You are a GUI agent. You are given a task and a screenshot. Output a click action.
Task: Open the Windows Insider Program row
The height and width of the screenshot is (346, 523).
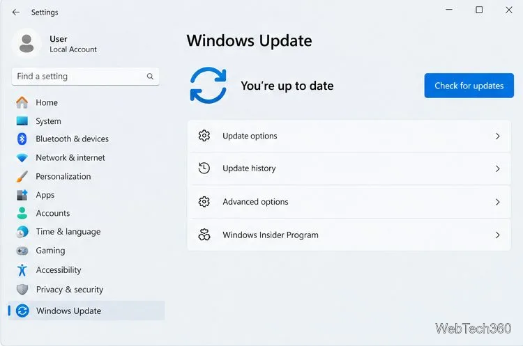pos(349,235)
